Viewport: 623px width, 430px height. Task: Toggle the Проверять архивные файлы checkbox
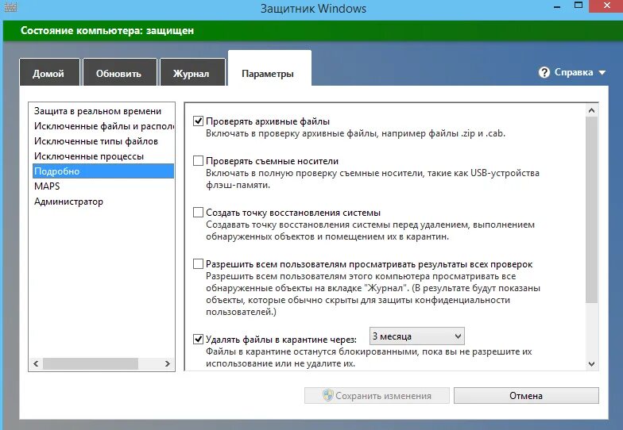198,121
